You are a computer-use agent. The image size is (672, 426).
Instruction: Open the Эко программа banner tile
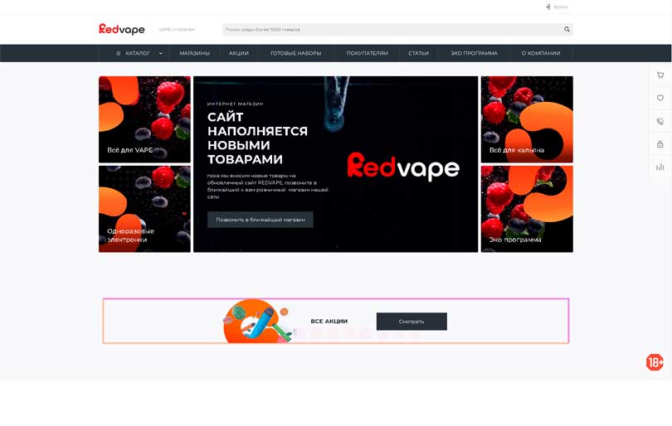(x=527, y=209)
